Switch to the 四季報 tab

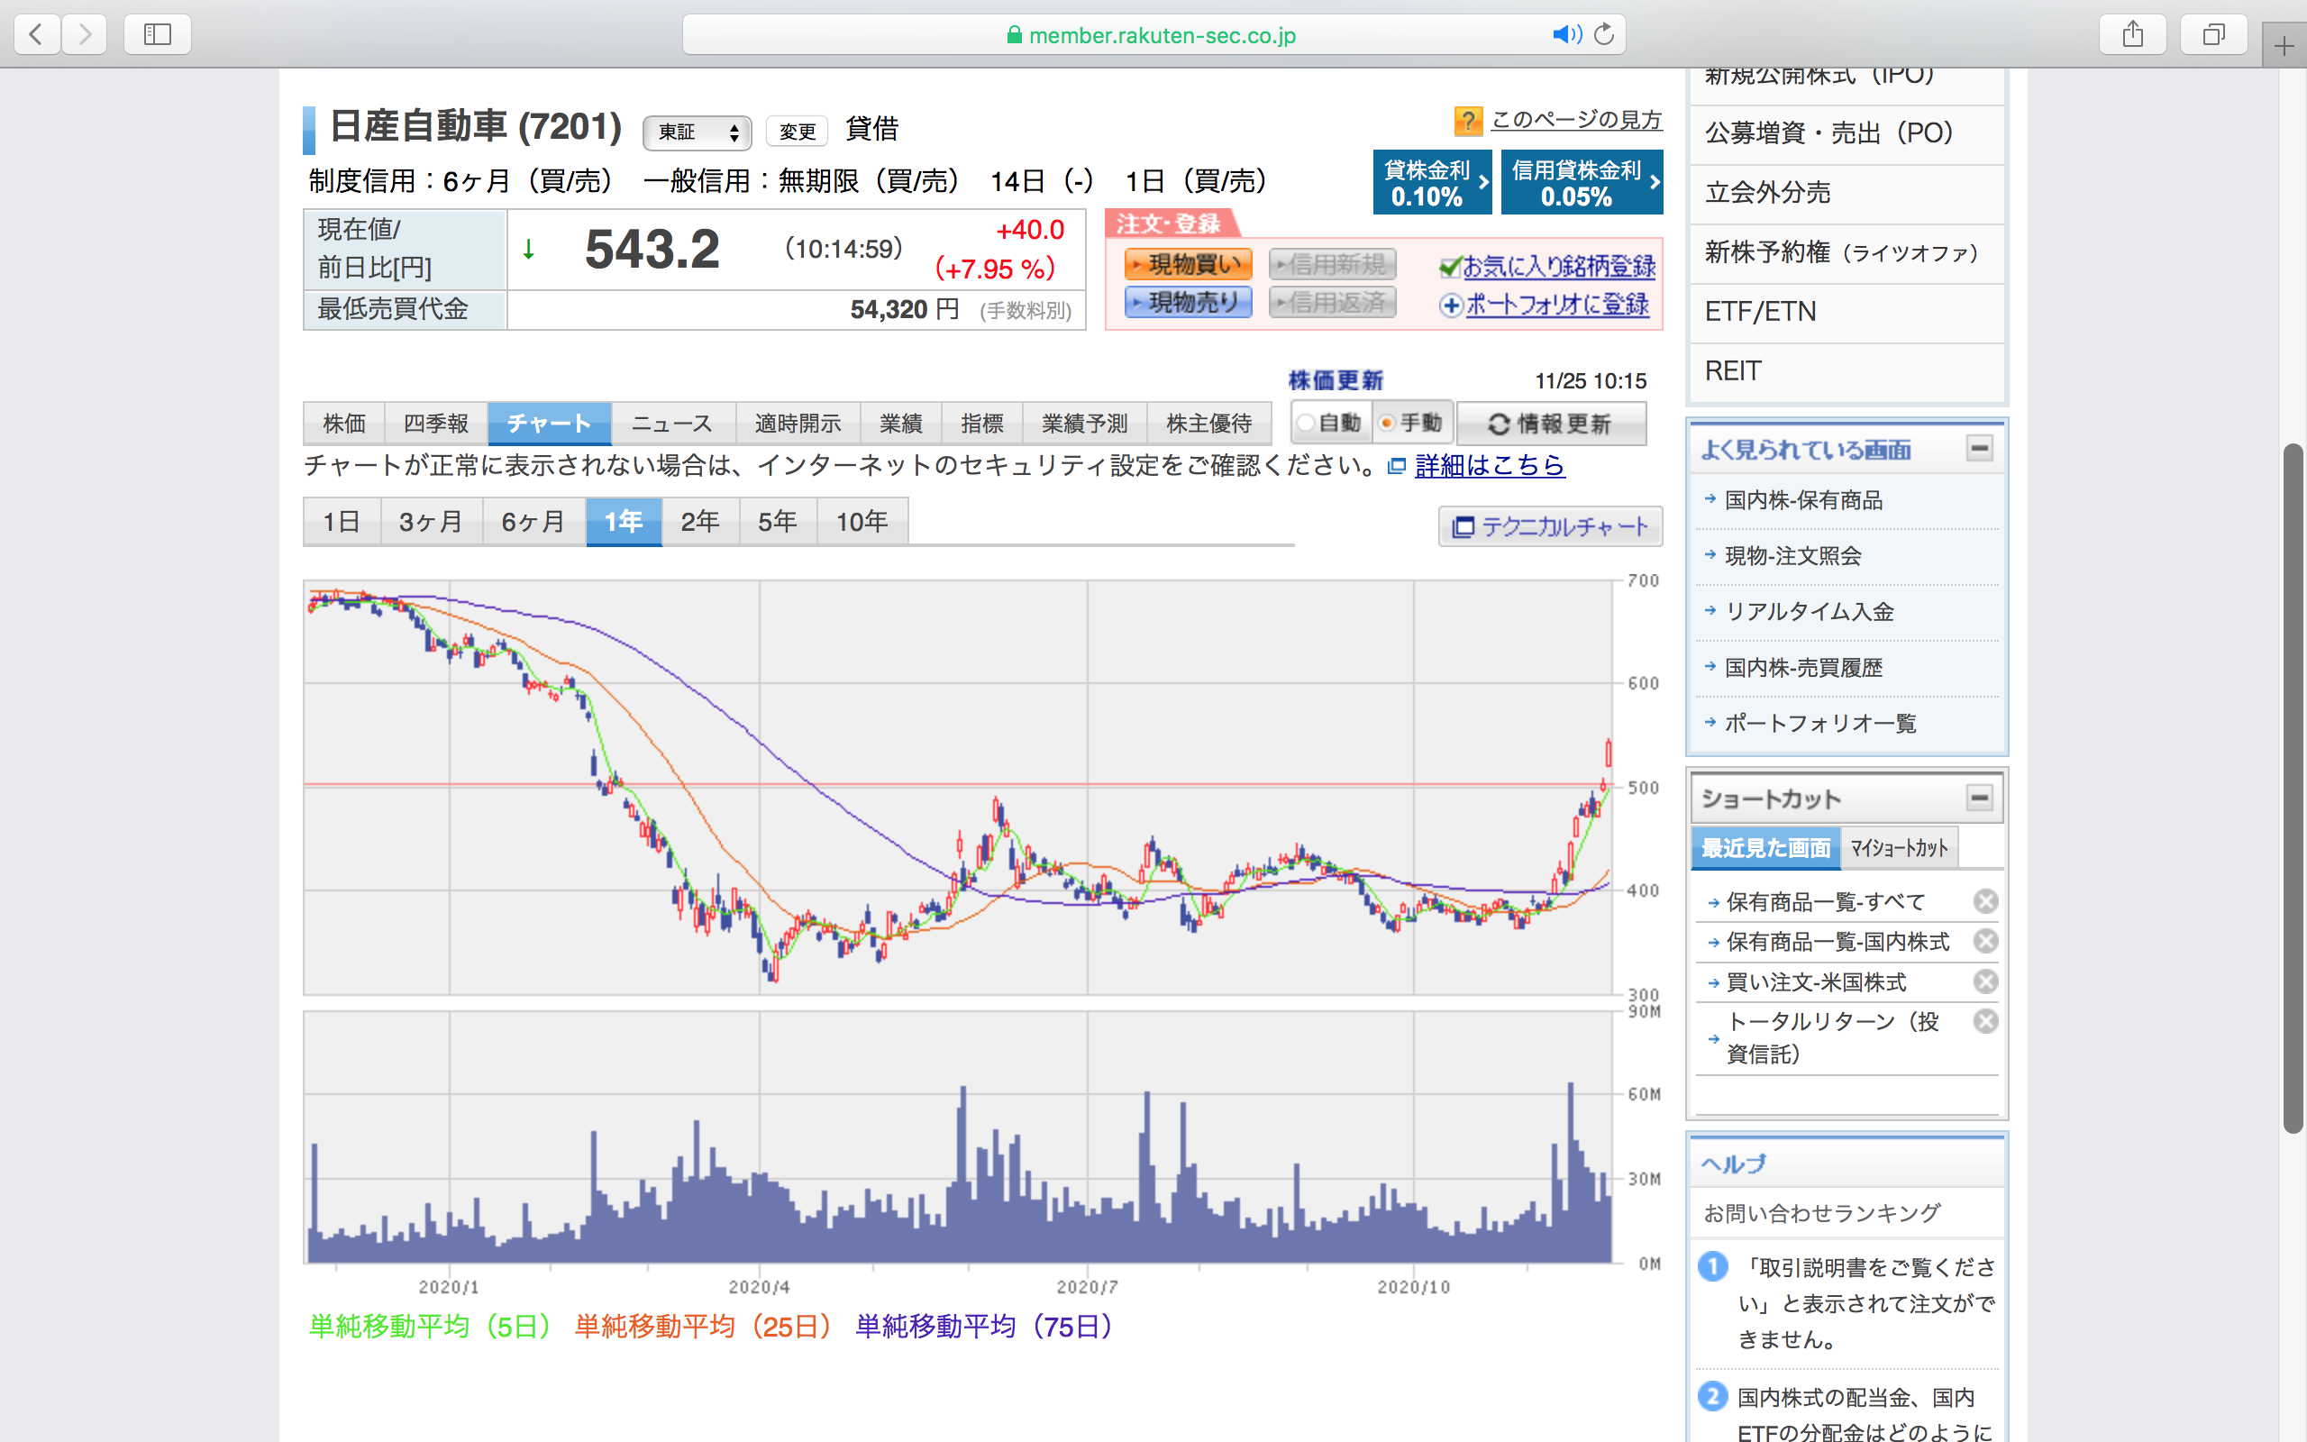(435, 424)
